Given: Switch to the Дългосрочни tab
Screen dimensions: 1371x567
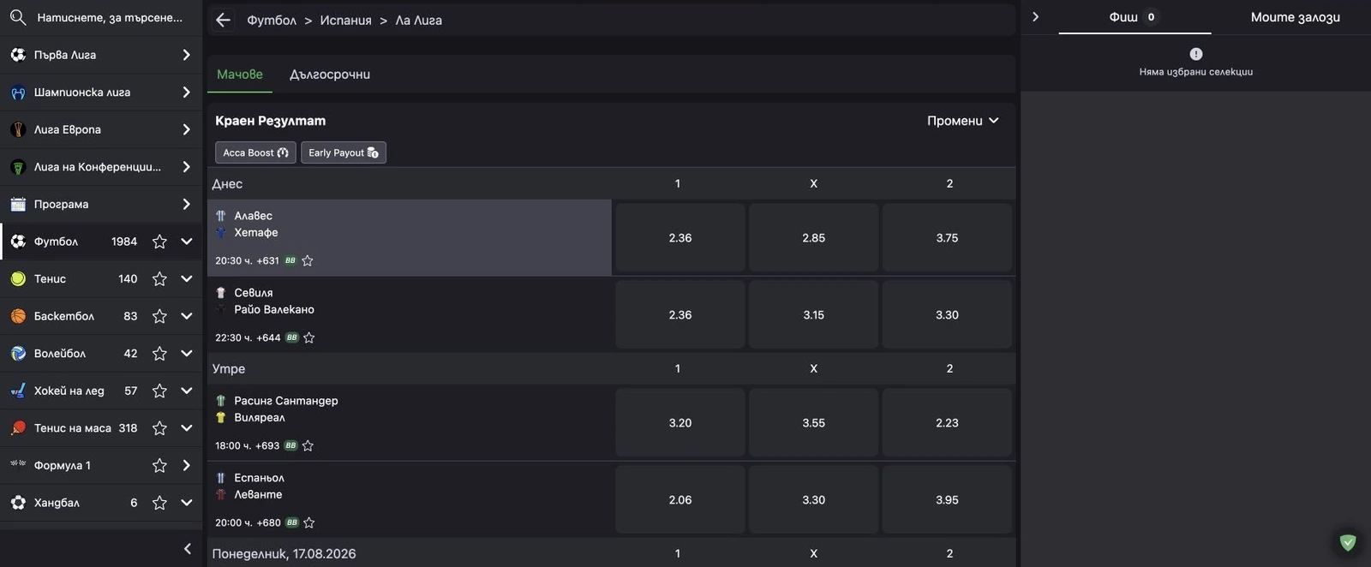Looking at the screenshot, I should pos(330,75).
